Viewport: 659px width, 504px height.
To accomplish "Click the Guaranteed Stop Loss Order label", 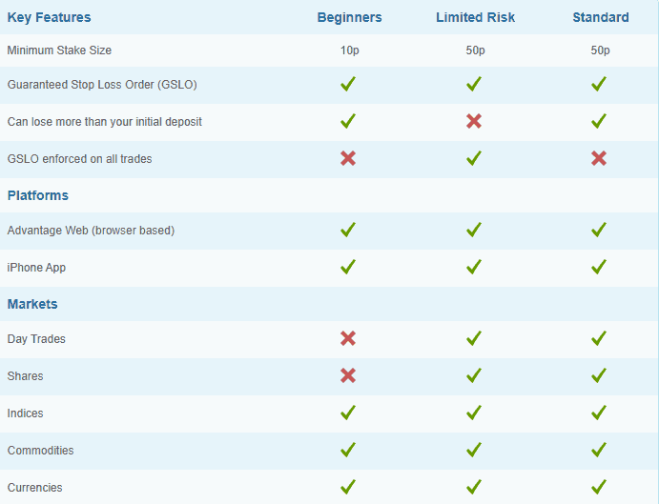I will tap(102, 85).
